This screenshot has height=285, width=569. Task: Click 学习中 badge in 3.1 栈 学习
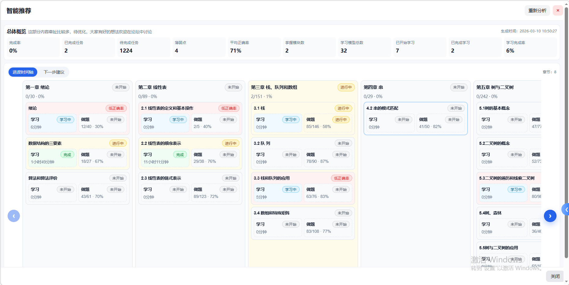click(291, 119)
